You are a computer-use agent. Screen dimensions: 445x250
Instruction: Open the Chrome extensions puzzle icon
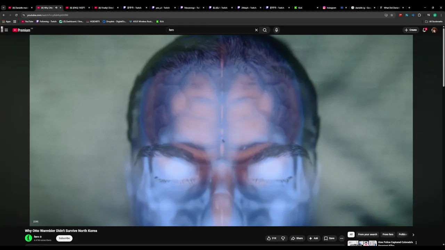point(419,15)
